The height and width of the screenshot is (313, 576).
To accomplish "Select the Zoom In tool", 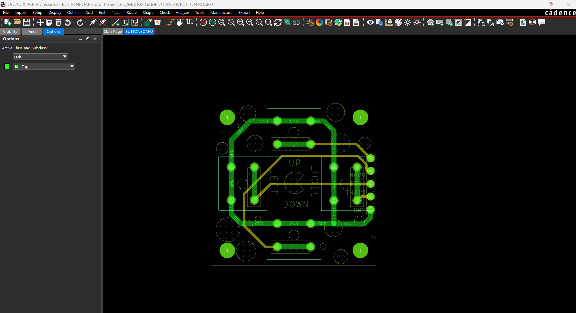I will (x=240, y=22).
